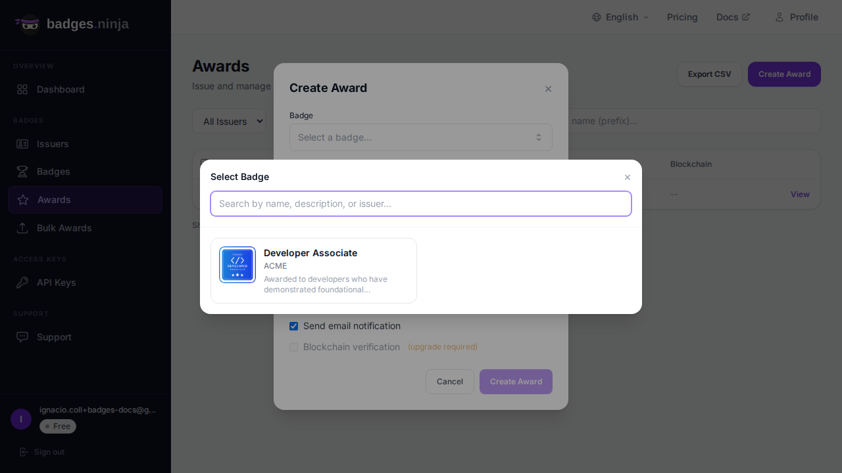
Task: Open the Pricing menu link
Action: point(682,17)
